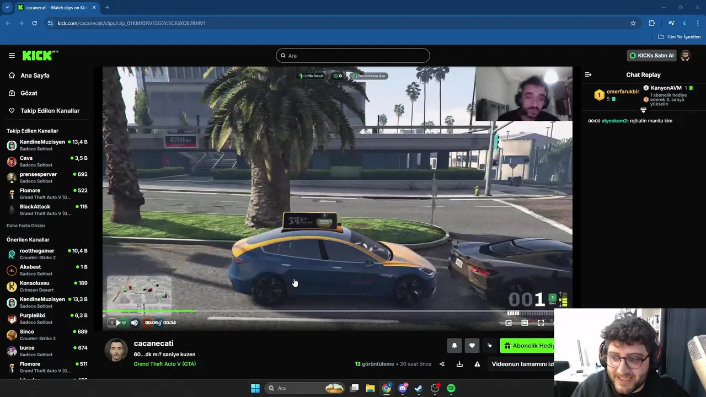Viewport: 706px width, 397px height.
Task: Enter fullscreen on the video player
Action: pyautogui.click(x=541, y=323)
